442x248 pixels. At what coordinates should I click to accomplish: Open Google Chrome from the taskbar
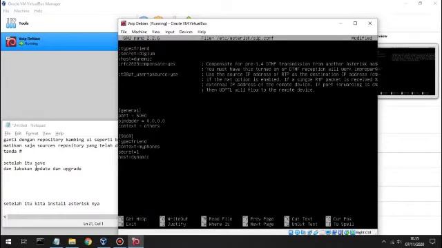click(88, 242)
